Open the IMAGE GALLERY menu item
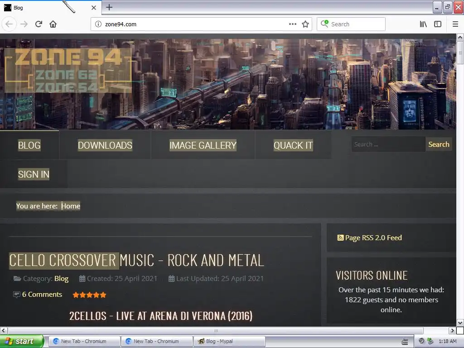The width and height of the screenshot is (464, 348). pos(203,145)
